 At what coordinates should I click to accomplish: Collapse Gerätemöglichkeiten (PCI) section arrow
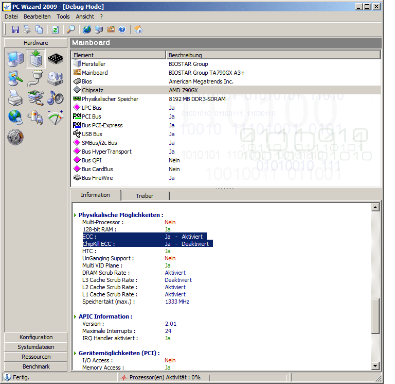pyautogui.click(x=75, y=353)
